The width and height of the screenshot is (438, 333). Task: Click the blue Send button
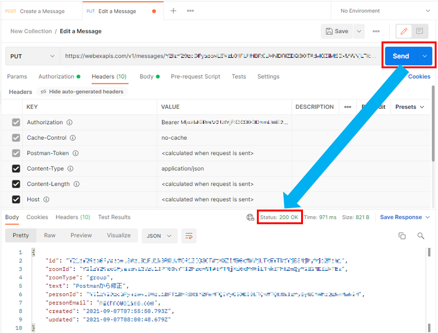[400, 56]
